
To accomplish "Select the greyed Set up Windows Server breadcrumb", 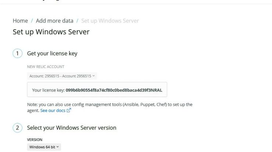I will 110,21.
